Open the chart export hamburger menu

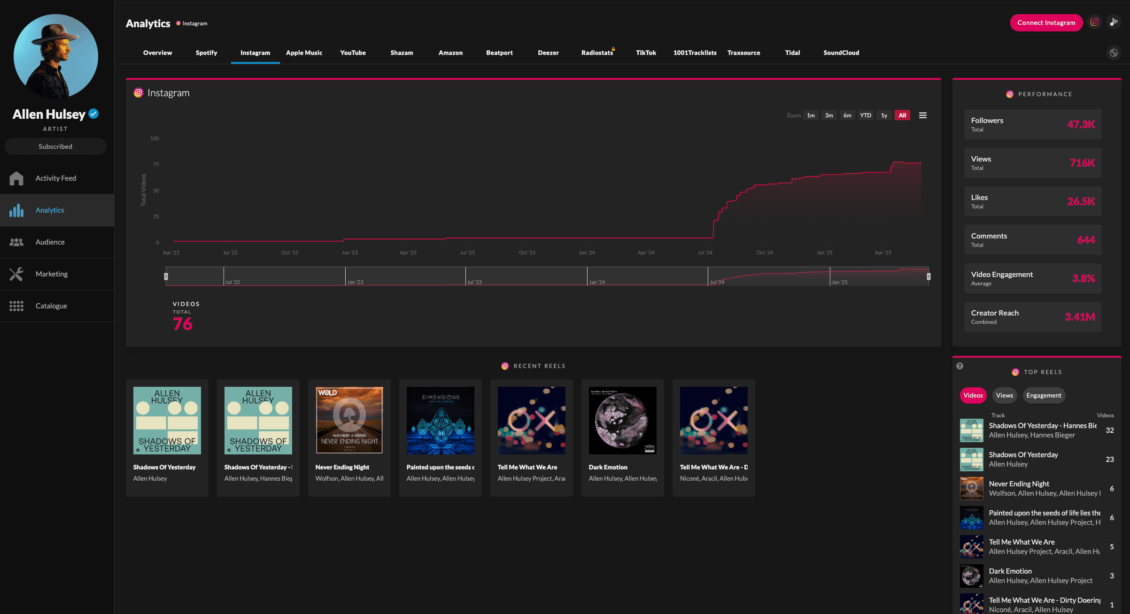point(922,115)
